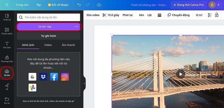Open the Thành phần elements panel

[x=7, y=31]
